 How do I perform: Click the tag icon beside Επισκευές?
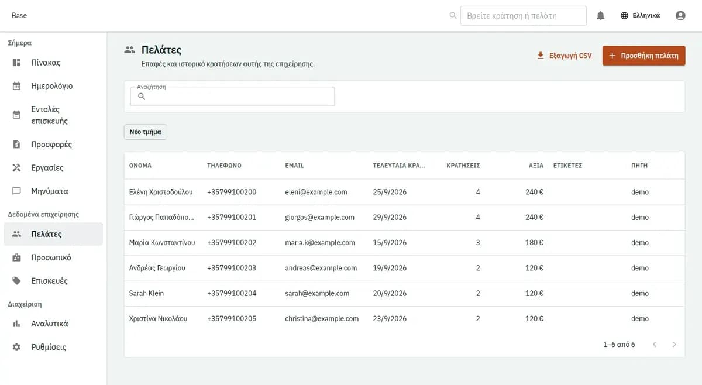pyautogui.click(x=17, y=281)
